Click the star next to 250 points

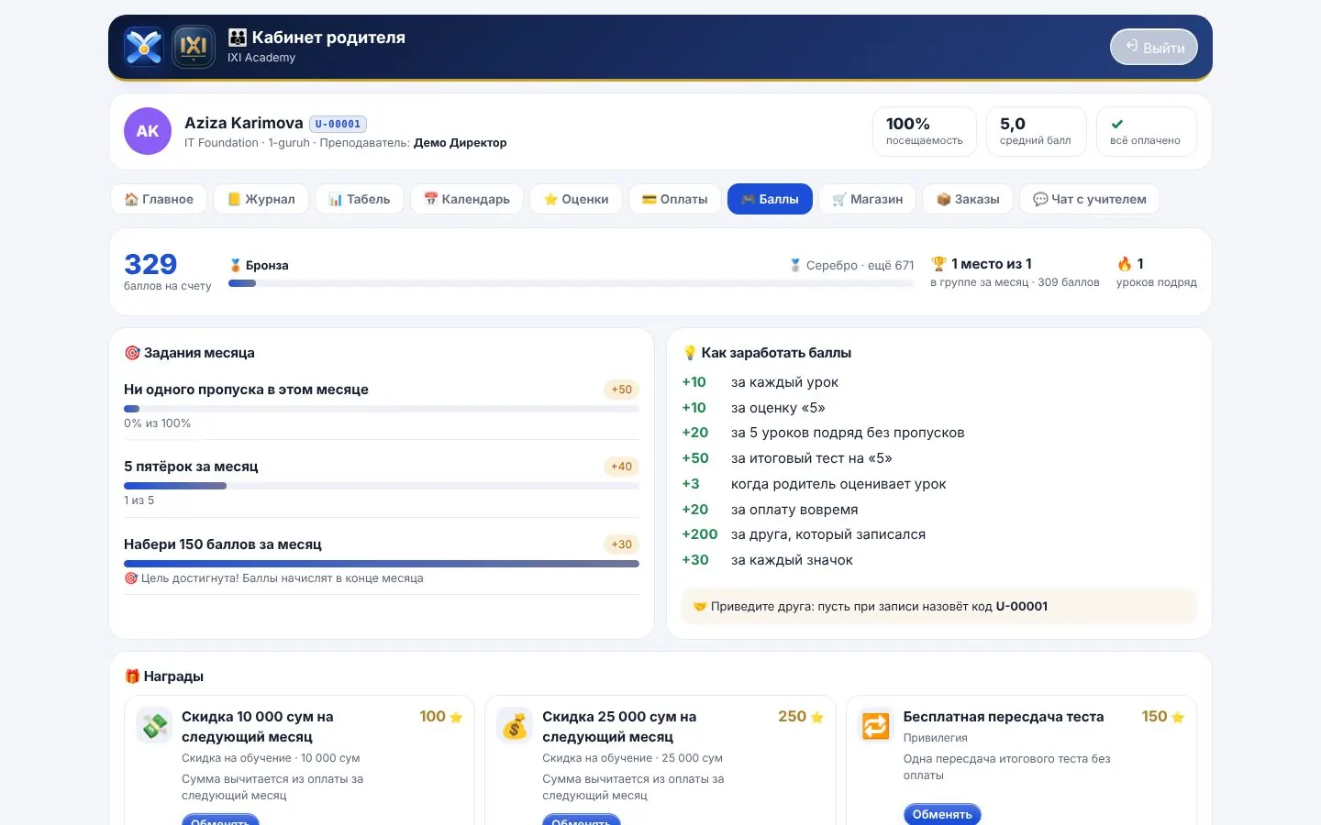(x=817, y=717)
